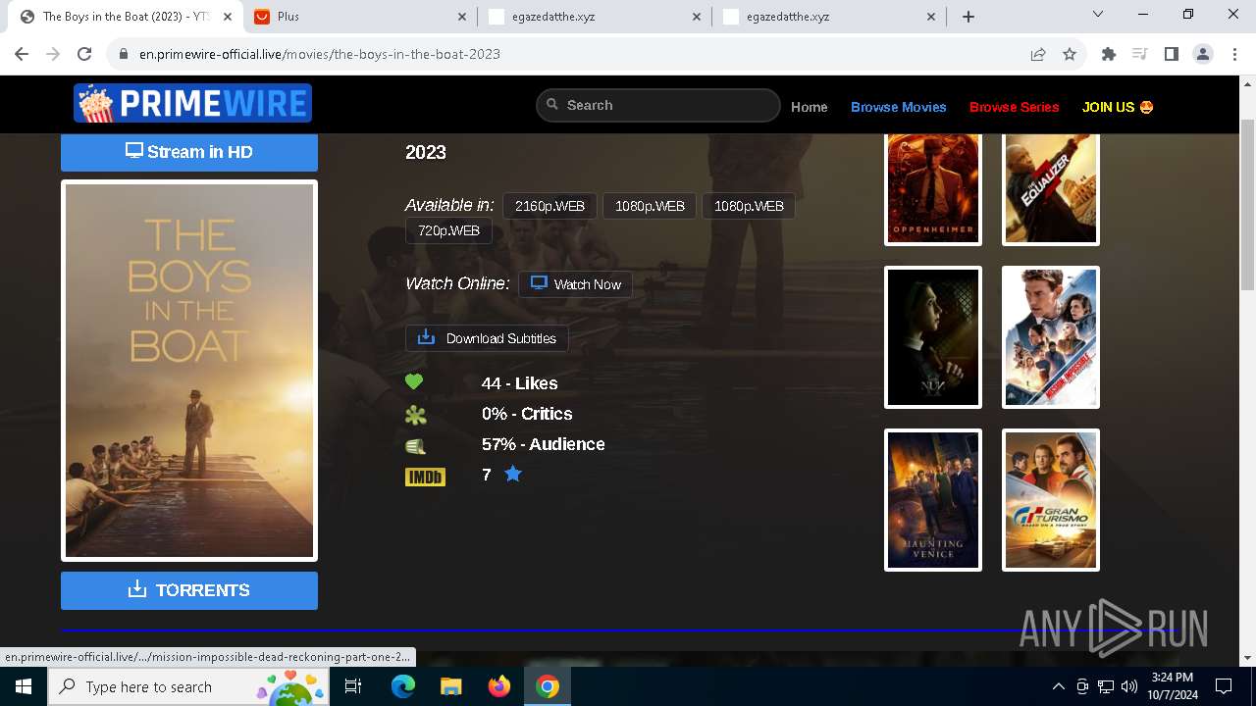Open volume control in system tray
Image resolution: width=1256 pixels, height=706 pixels.
[x=1128, y=686]
